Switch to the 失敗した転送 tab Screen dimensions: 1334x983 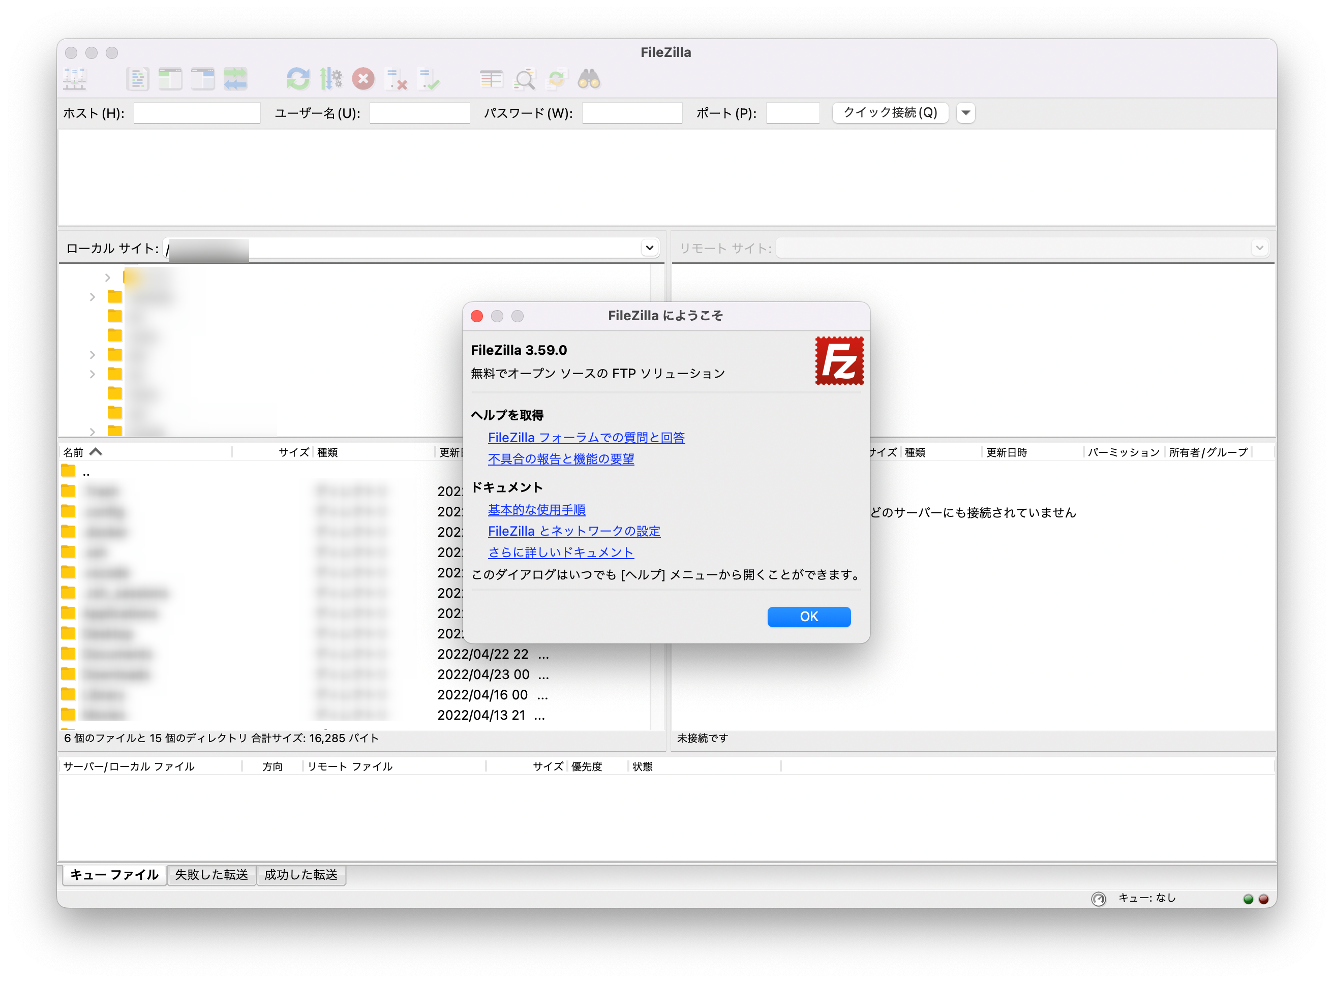coord(211,874)
